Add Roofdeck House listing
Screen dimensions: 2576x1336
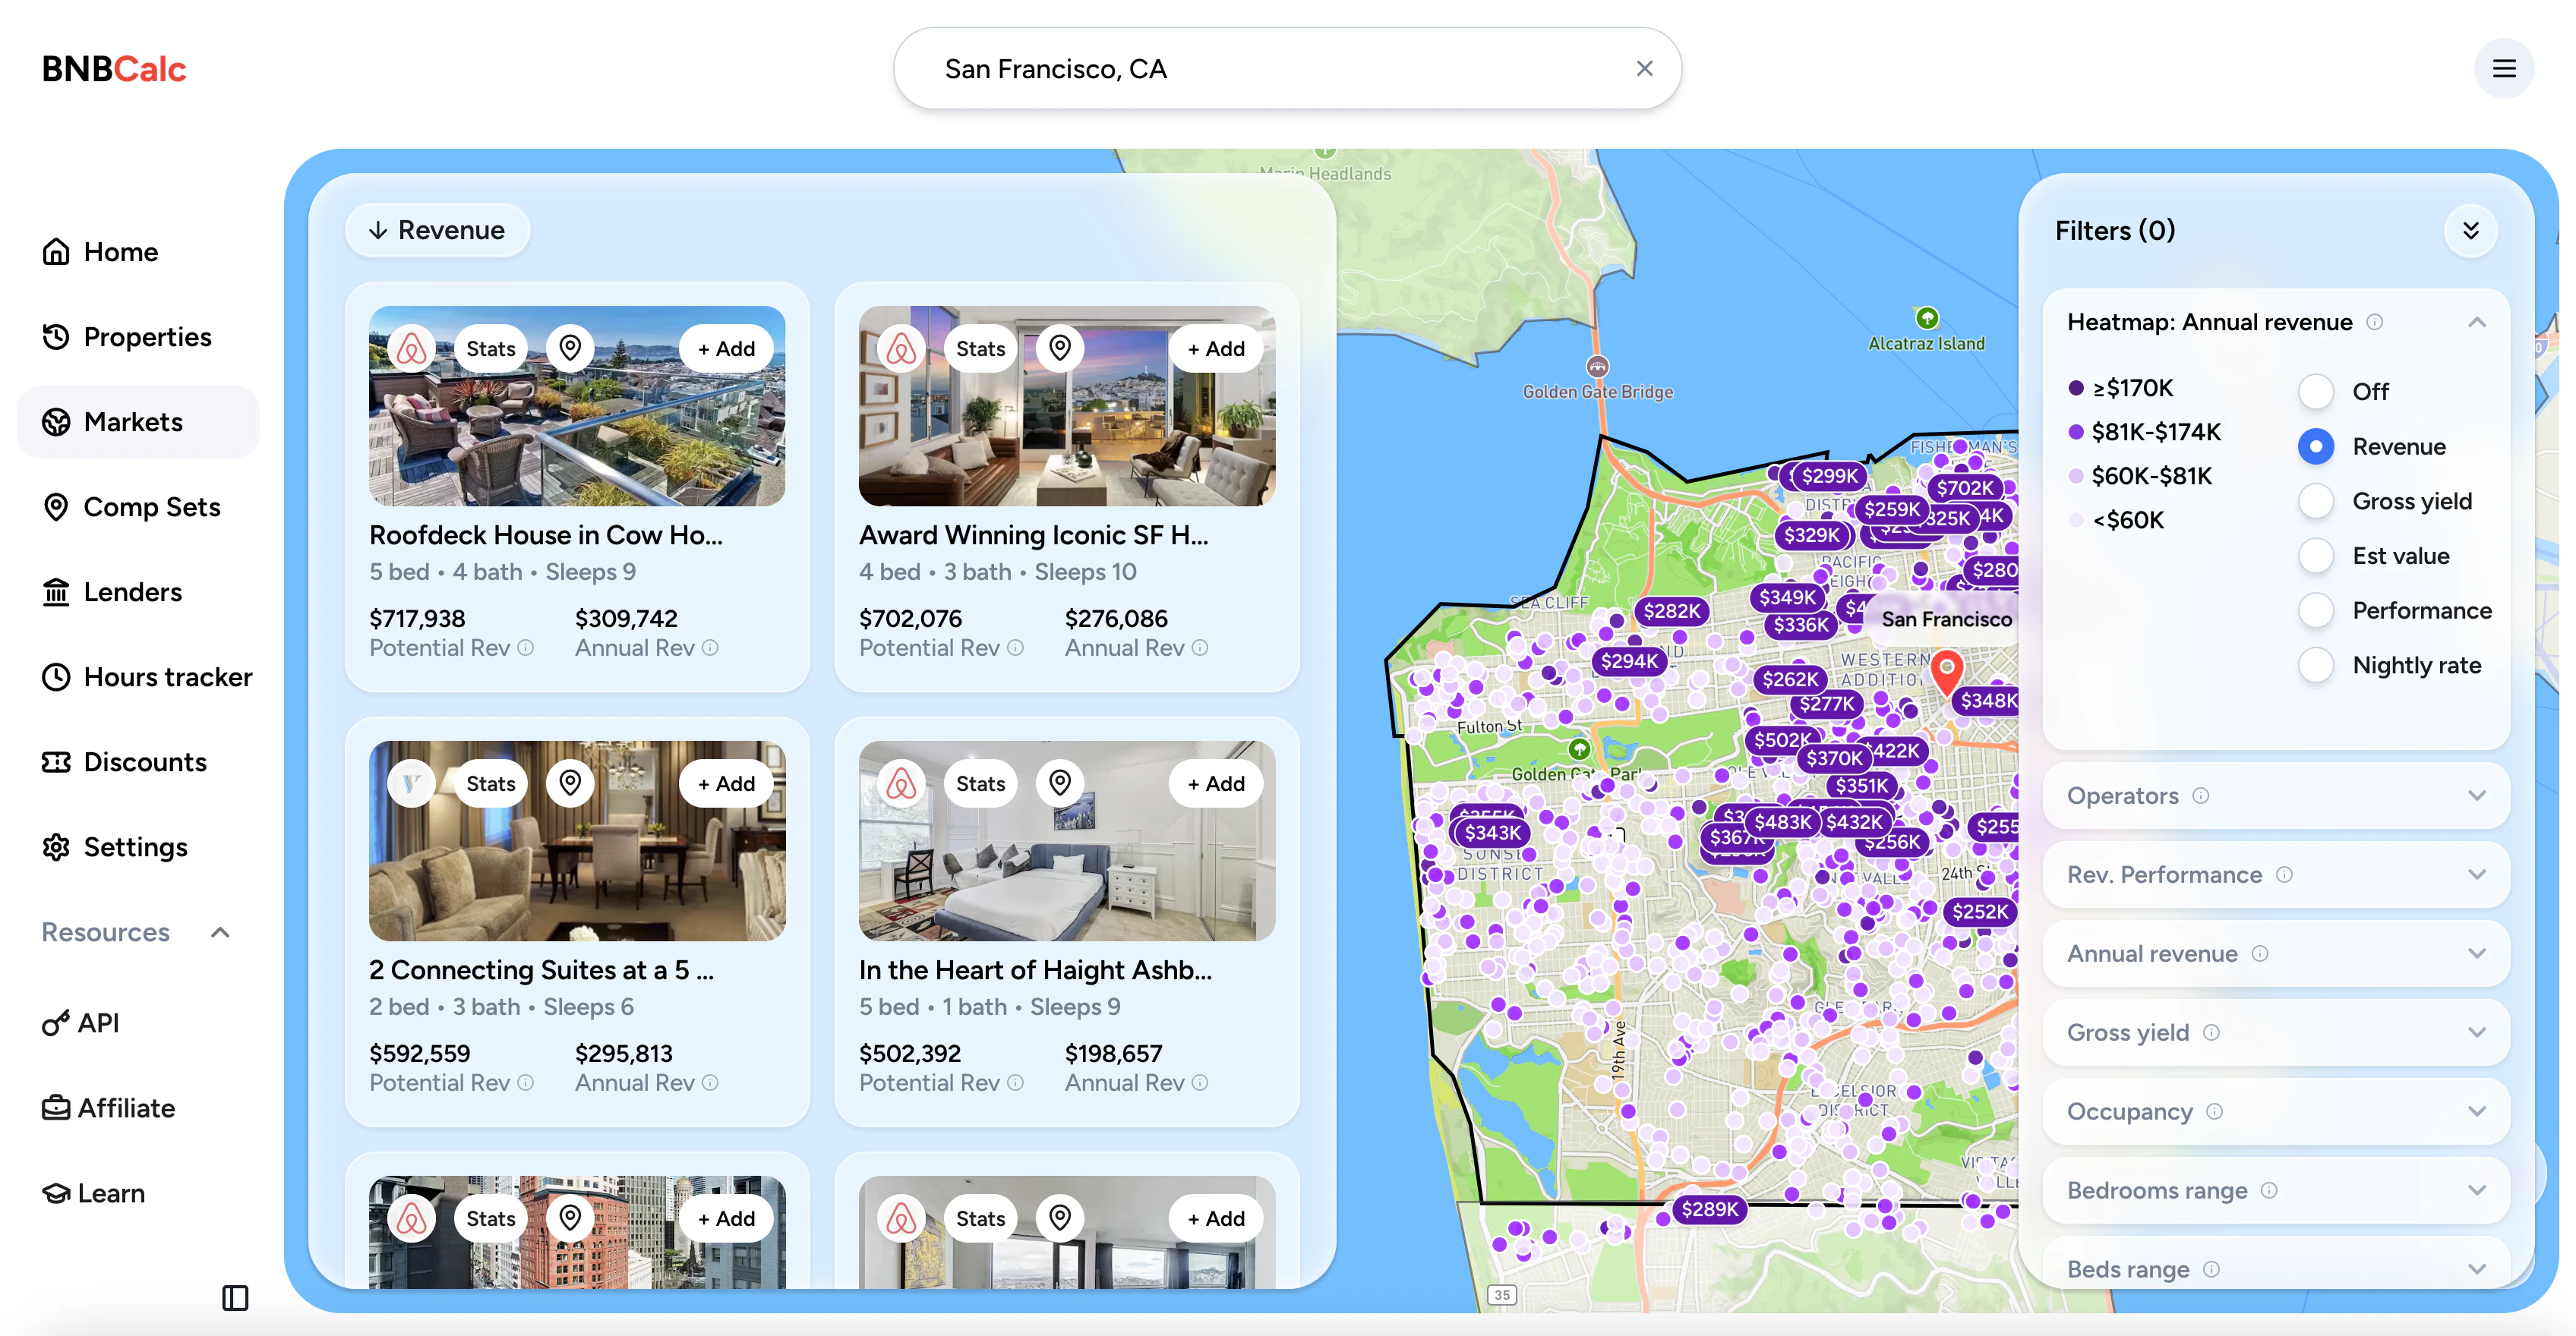(x=726, y=348)
